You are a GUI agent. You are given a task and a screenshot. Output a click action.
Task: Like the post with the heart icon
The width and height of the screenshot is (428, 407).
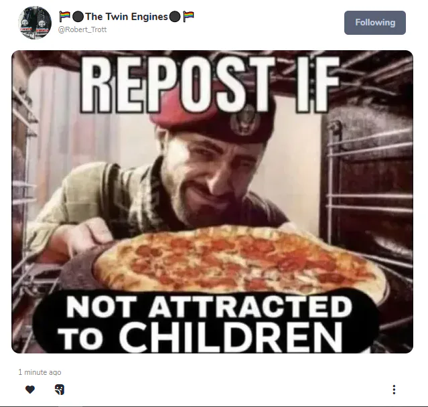30,390
